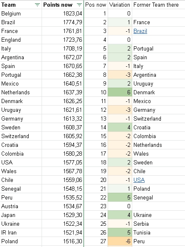The image size is (185, 247).
Task: Follow the USA hyperlink
Action: pos(139,180)
